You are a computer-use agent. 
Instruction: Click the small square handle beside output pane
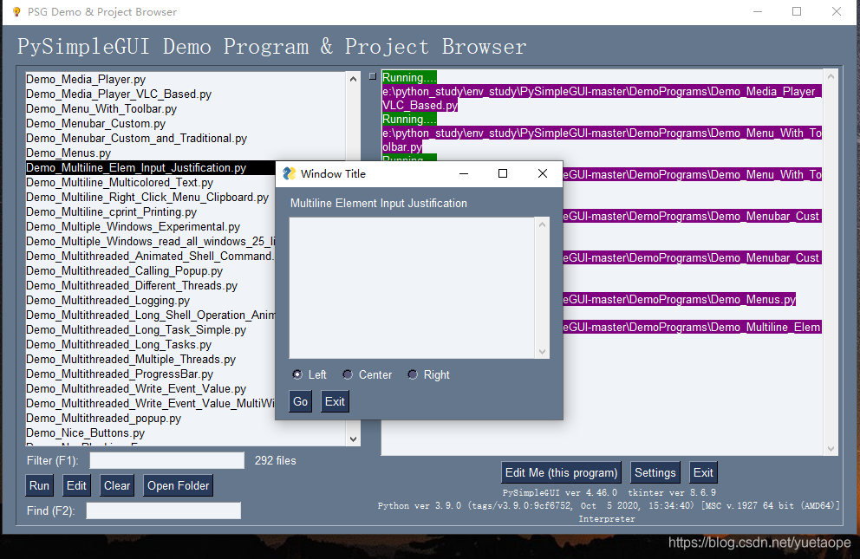pos(373,76)
